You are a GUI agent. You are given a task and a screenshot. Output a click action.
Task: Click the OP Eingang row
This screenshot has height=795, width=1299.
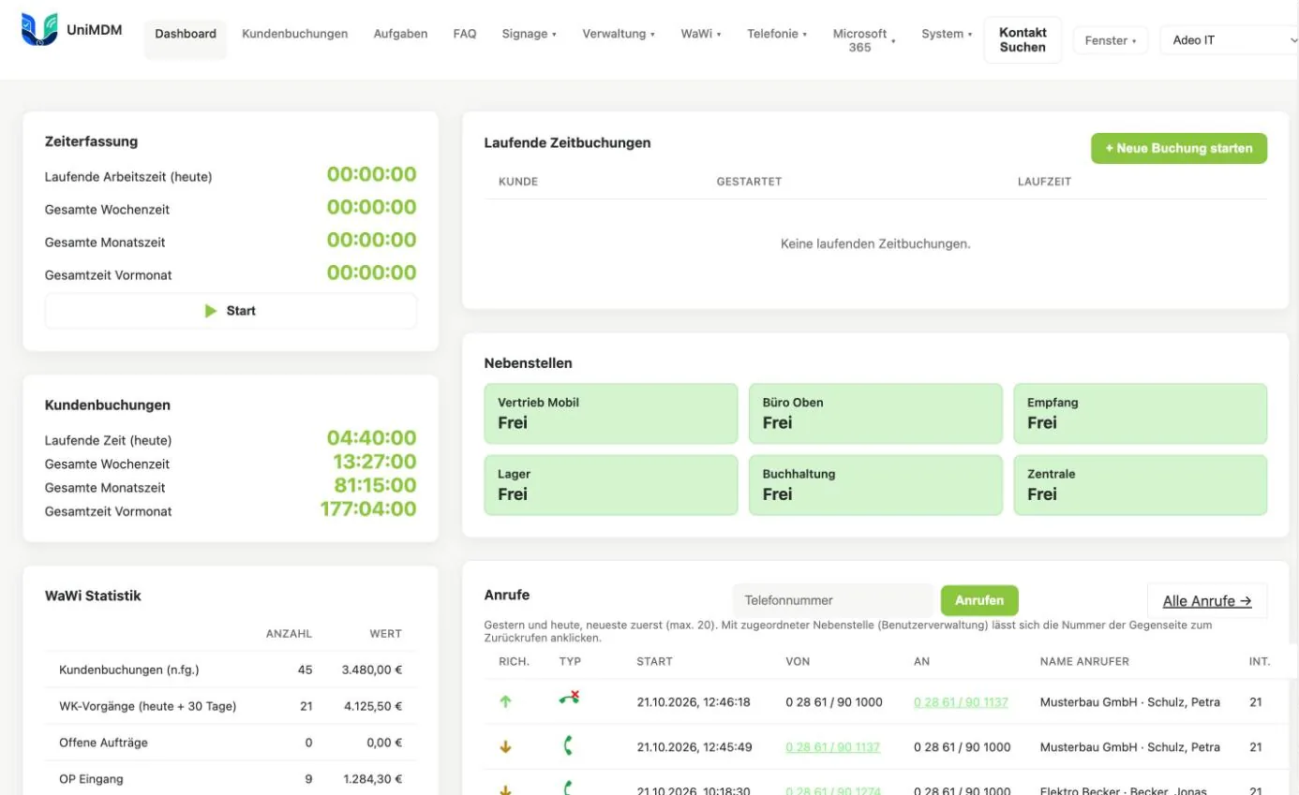coord(231,779)
